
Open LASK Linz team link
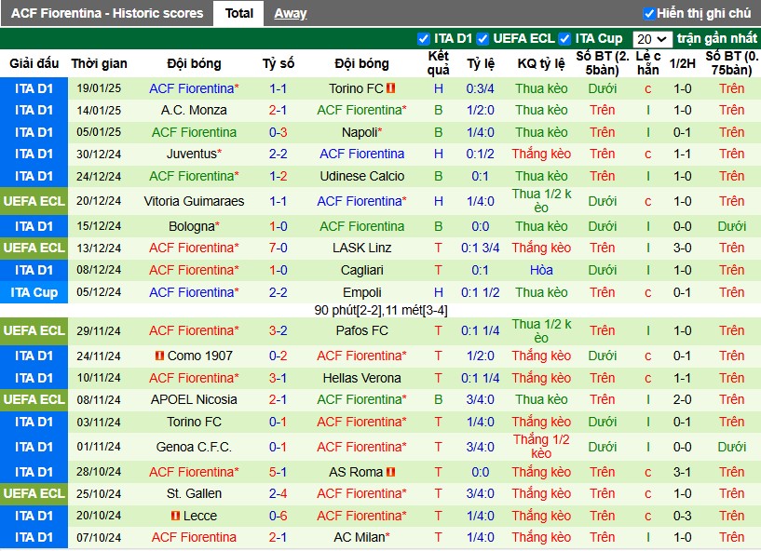click(362, 248)
